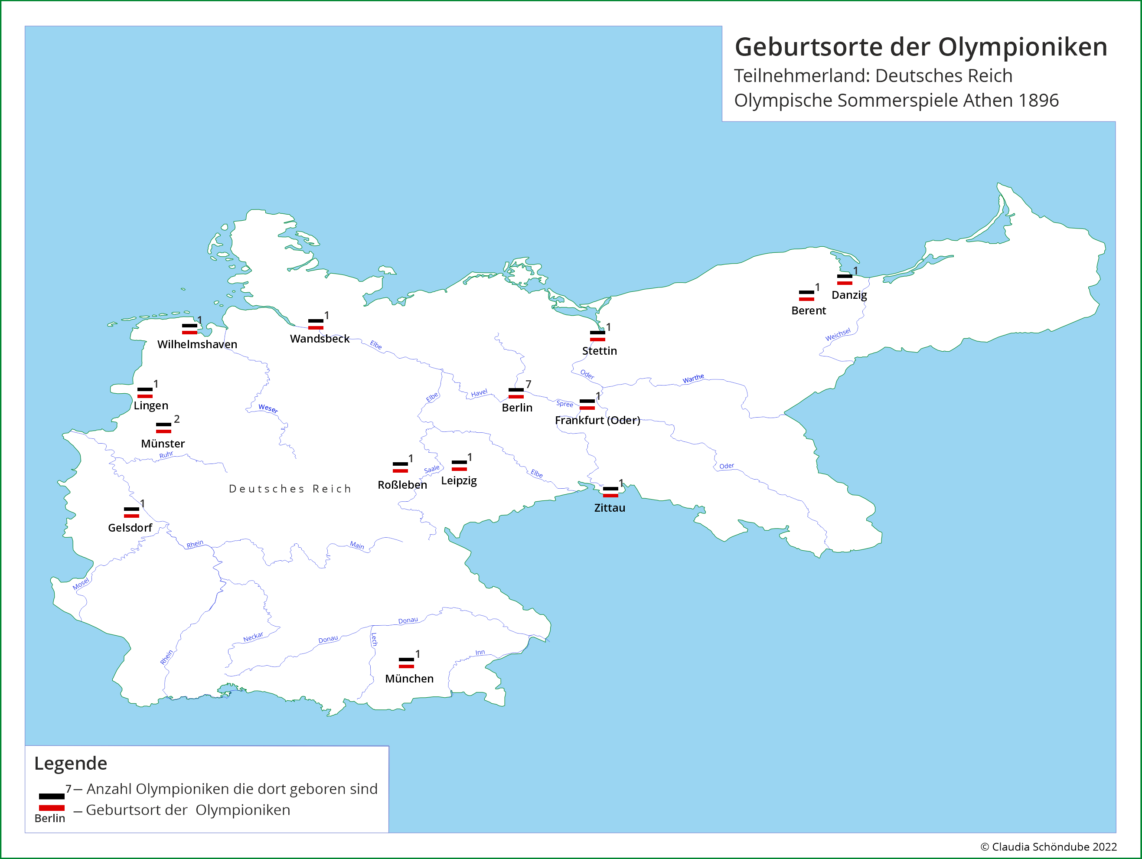The height and width of the screenshot is (859, 1142).
Task: Open the Legende panel
Action: (70, 763)
